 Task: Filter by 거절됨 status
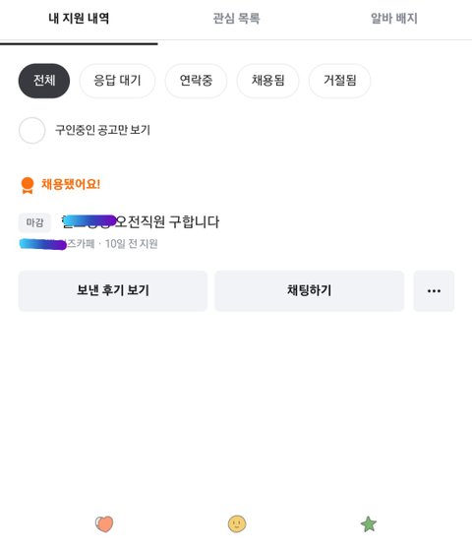point(339,81)
